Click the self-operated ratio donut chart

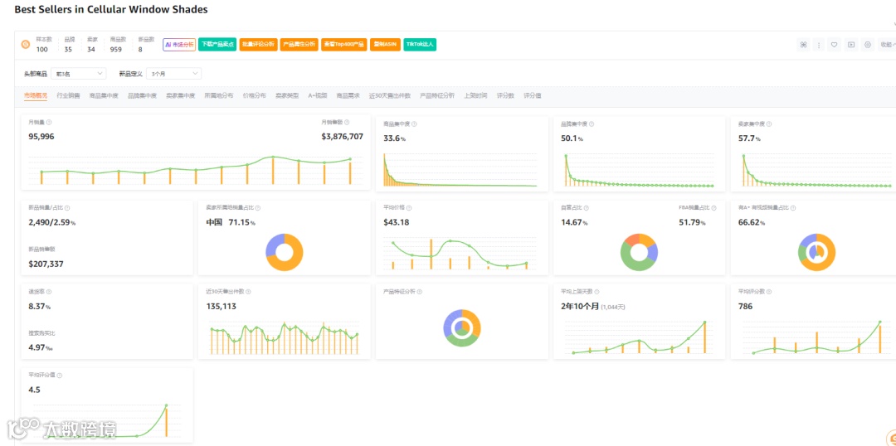pos(640,252)
